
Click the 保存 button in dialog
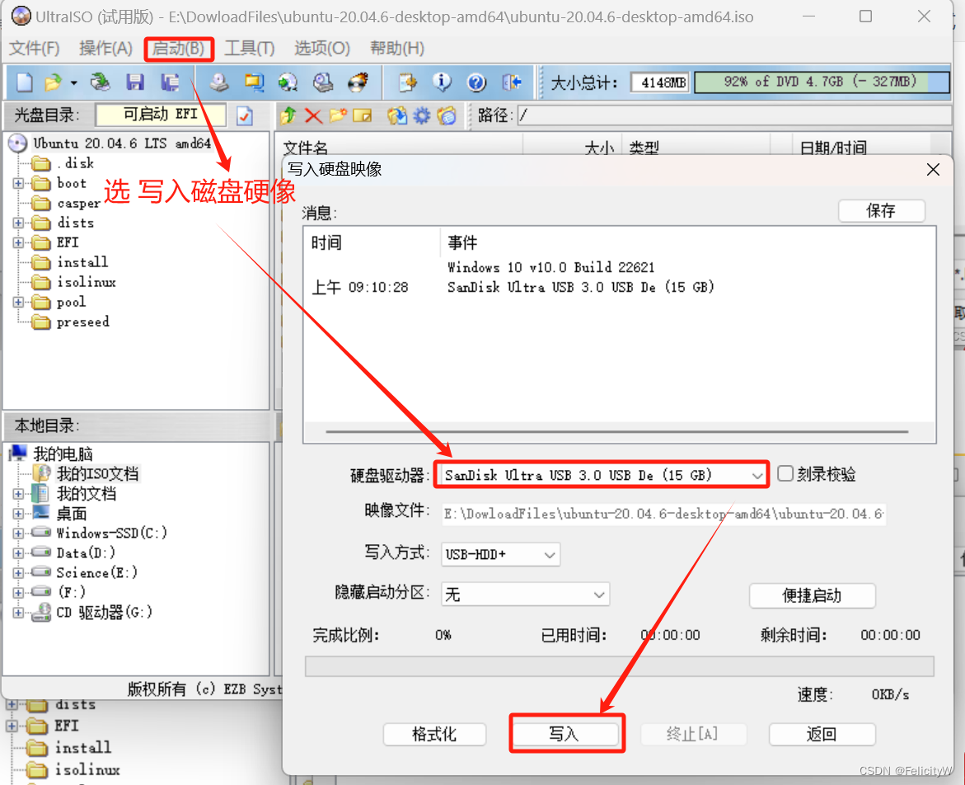(881, 211)
